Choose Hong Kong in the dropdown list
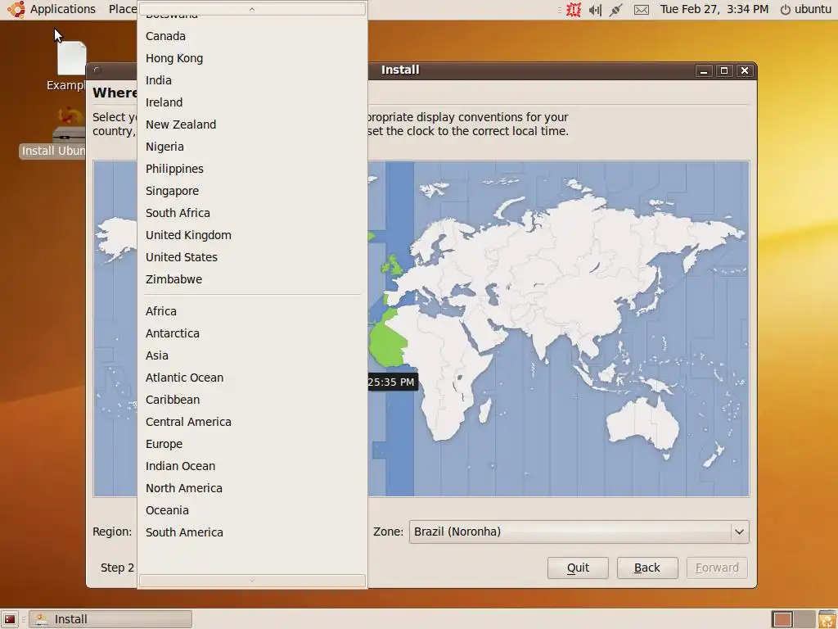838x629 pixels. tap(252, 58)
